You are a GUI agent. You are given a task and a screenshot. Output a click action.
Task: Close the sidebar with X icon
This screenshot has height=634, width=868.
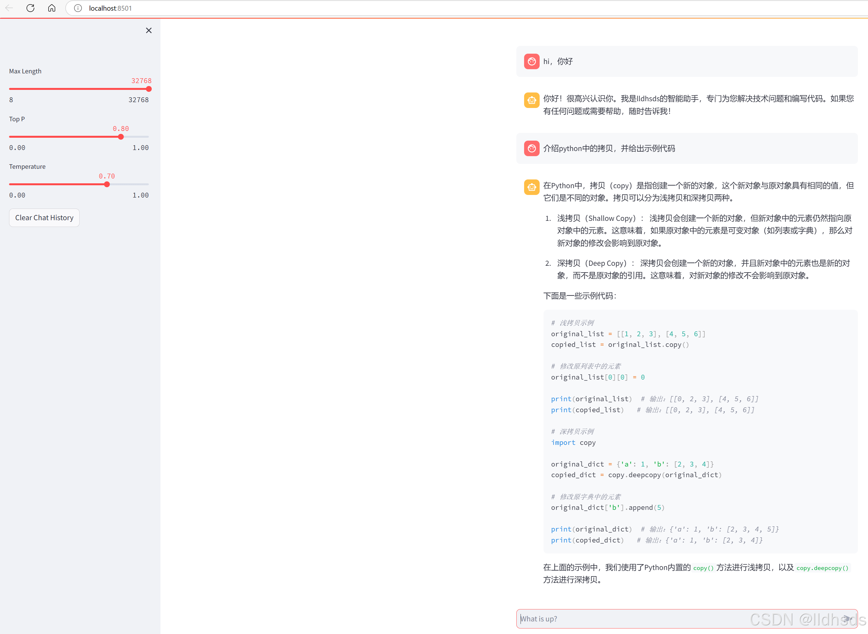[148, 30]
